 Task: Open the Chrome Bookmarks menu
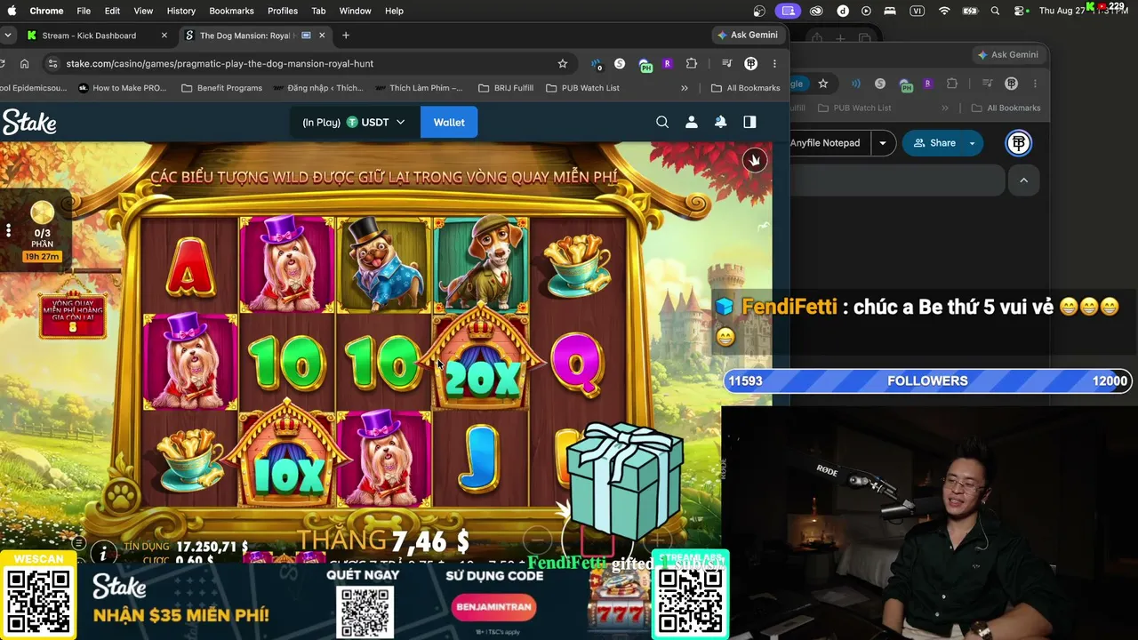(x=231, y=11)
